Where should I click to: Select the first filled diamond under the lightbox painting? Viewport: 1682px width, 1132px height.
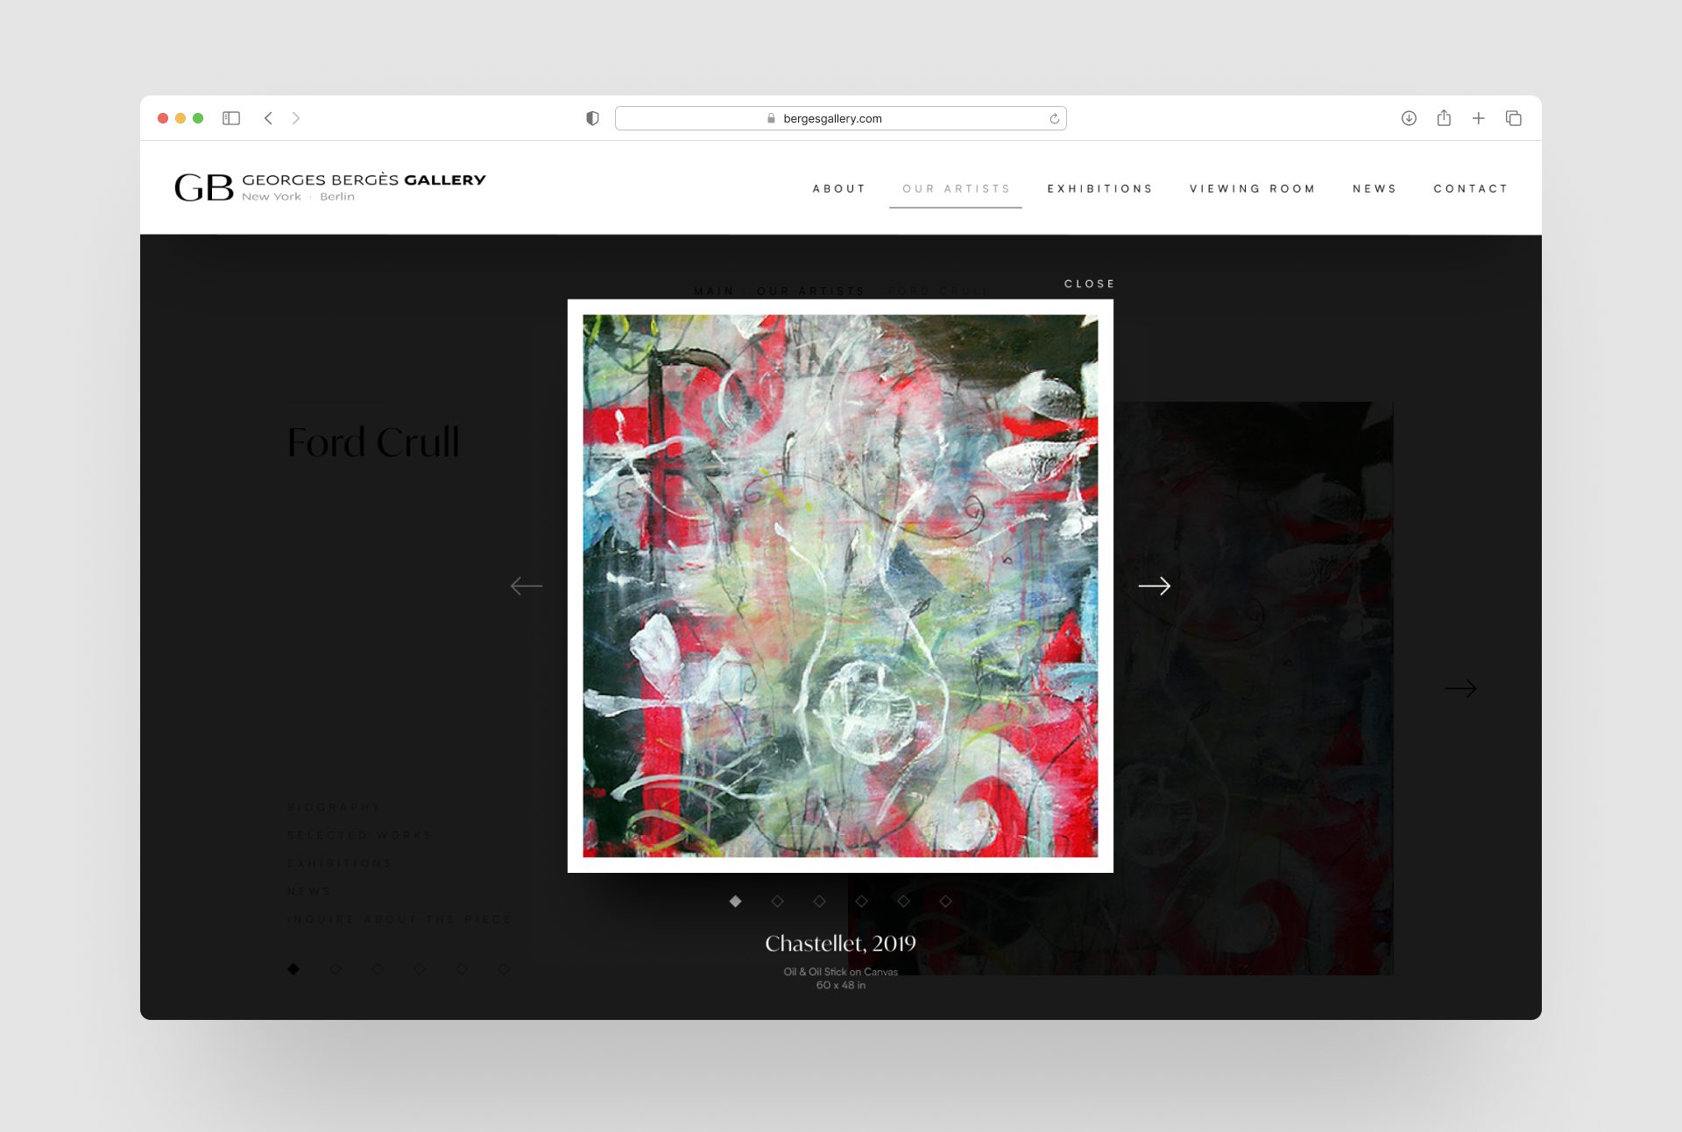735,901
